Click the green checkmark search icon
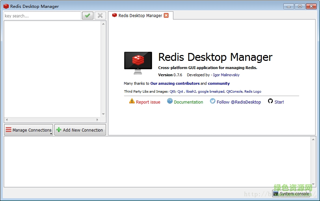Image resolution: width=320 pixels, height=201 pixels. tap(88, 15)
